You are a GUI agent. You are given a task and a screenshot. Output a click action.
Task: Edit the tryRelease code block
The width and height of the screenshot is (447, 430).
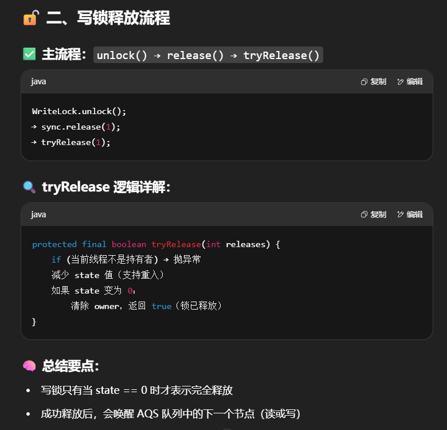[x=410, y=214]
